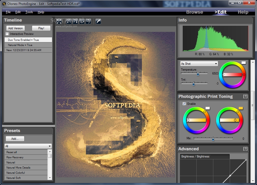Open the Edit menu
Viewport: 257px width, 185px height.
coord(18,12)
